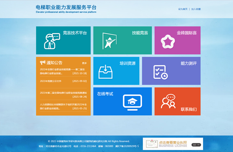Open notice 人力资源和社会保障部关于组织开展2021年全
Image resolution: width=233 pixels, height=152 pixels.
coord(63,105)
